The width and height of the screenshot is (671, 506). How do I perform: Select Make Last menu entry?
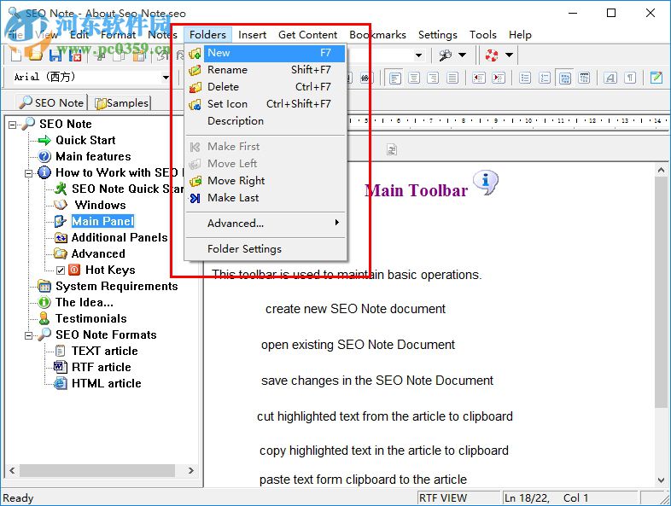point(265,198)
